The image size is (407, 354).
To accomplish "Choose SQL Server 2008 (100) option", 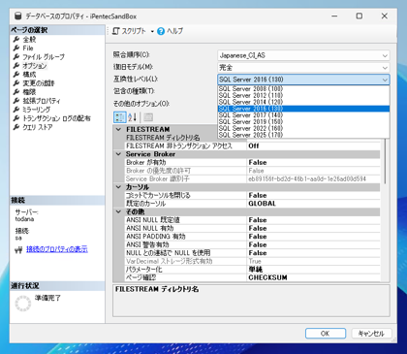I will 303,88.
